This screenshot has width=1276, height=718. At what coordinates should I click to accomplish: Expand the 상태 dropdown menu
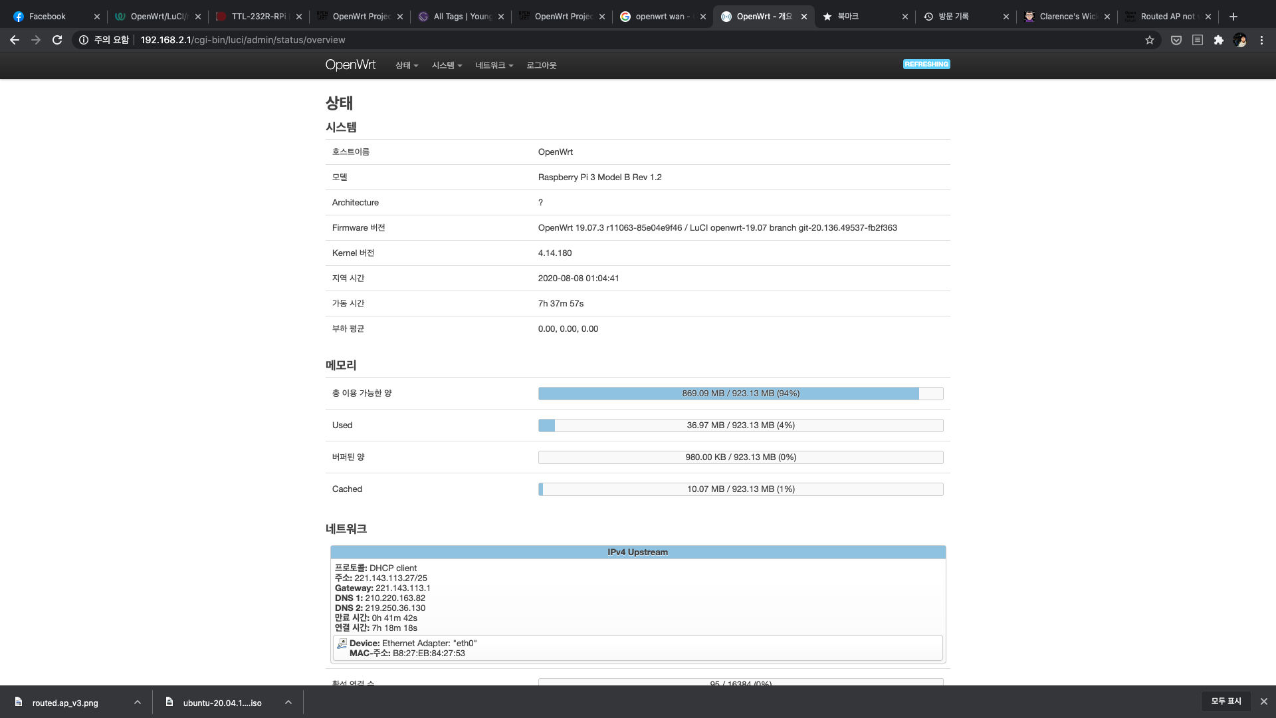pyautogui.click(x=407, y=65)
